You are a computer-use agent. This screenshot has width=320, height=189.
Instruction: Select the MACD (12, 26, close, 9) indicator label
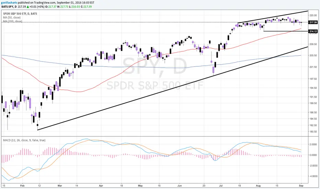pyautogui.click(x=24, y=140)
